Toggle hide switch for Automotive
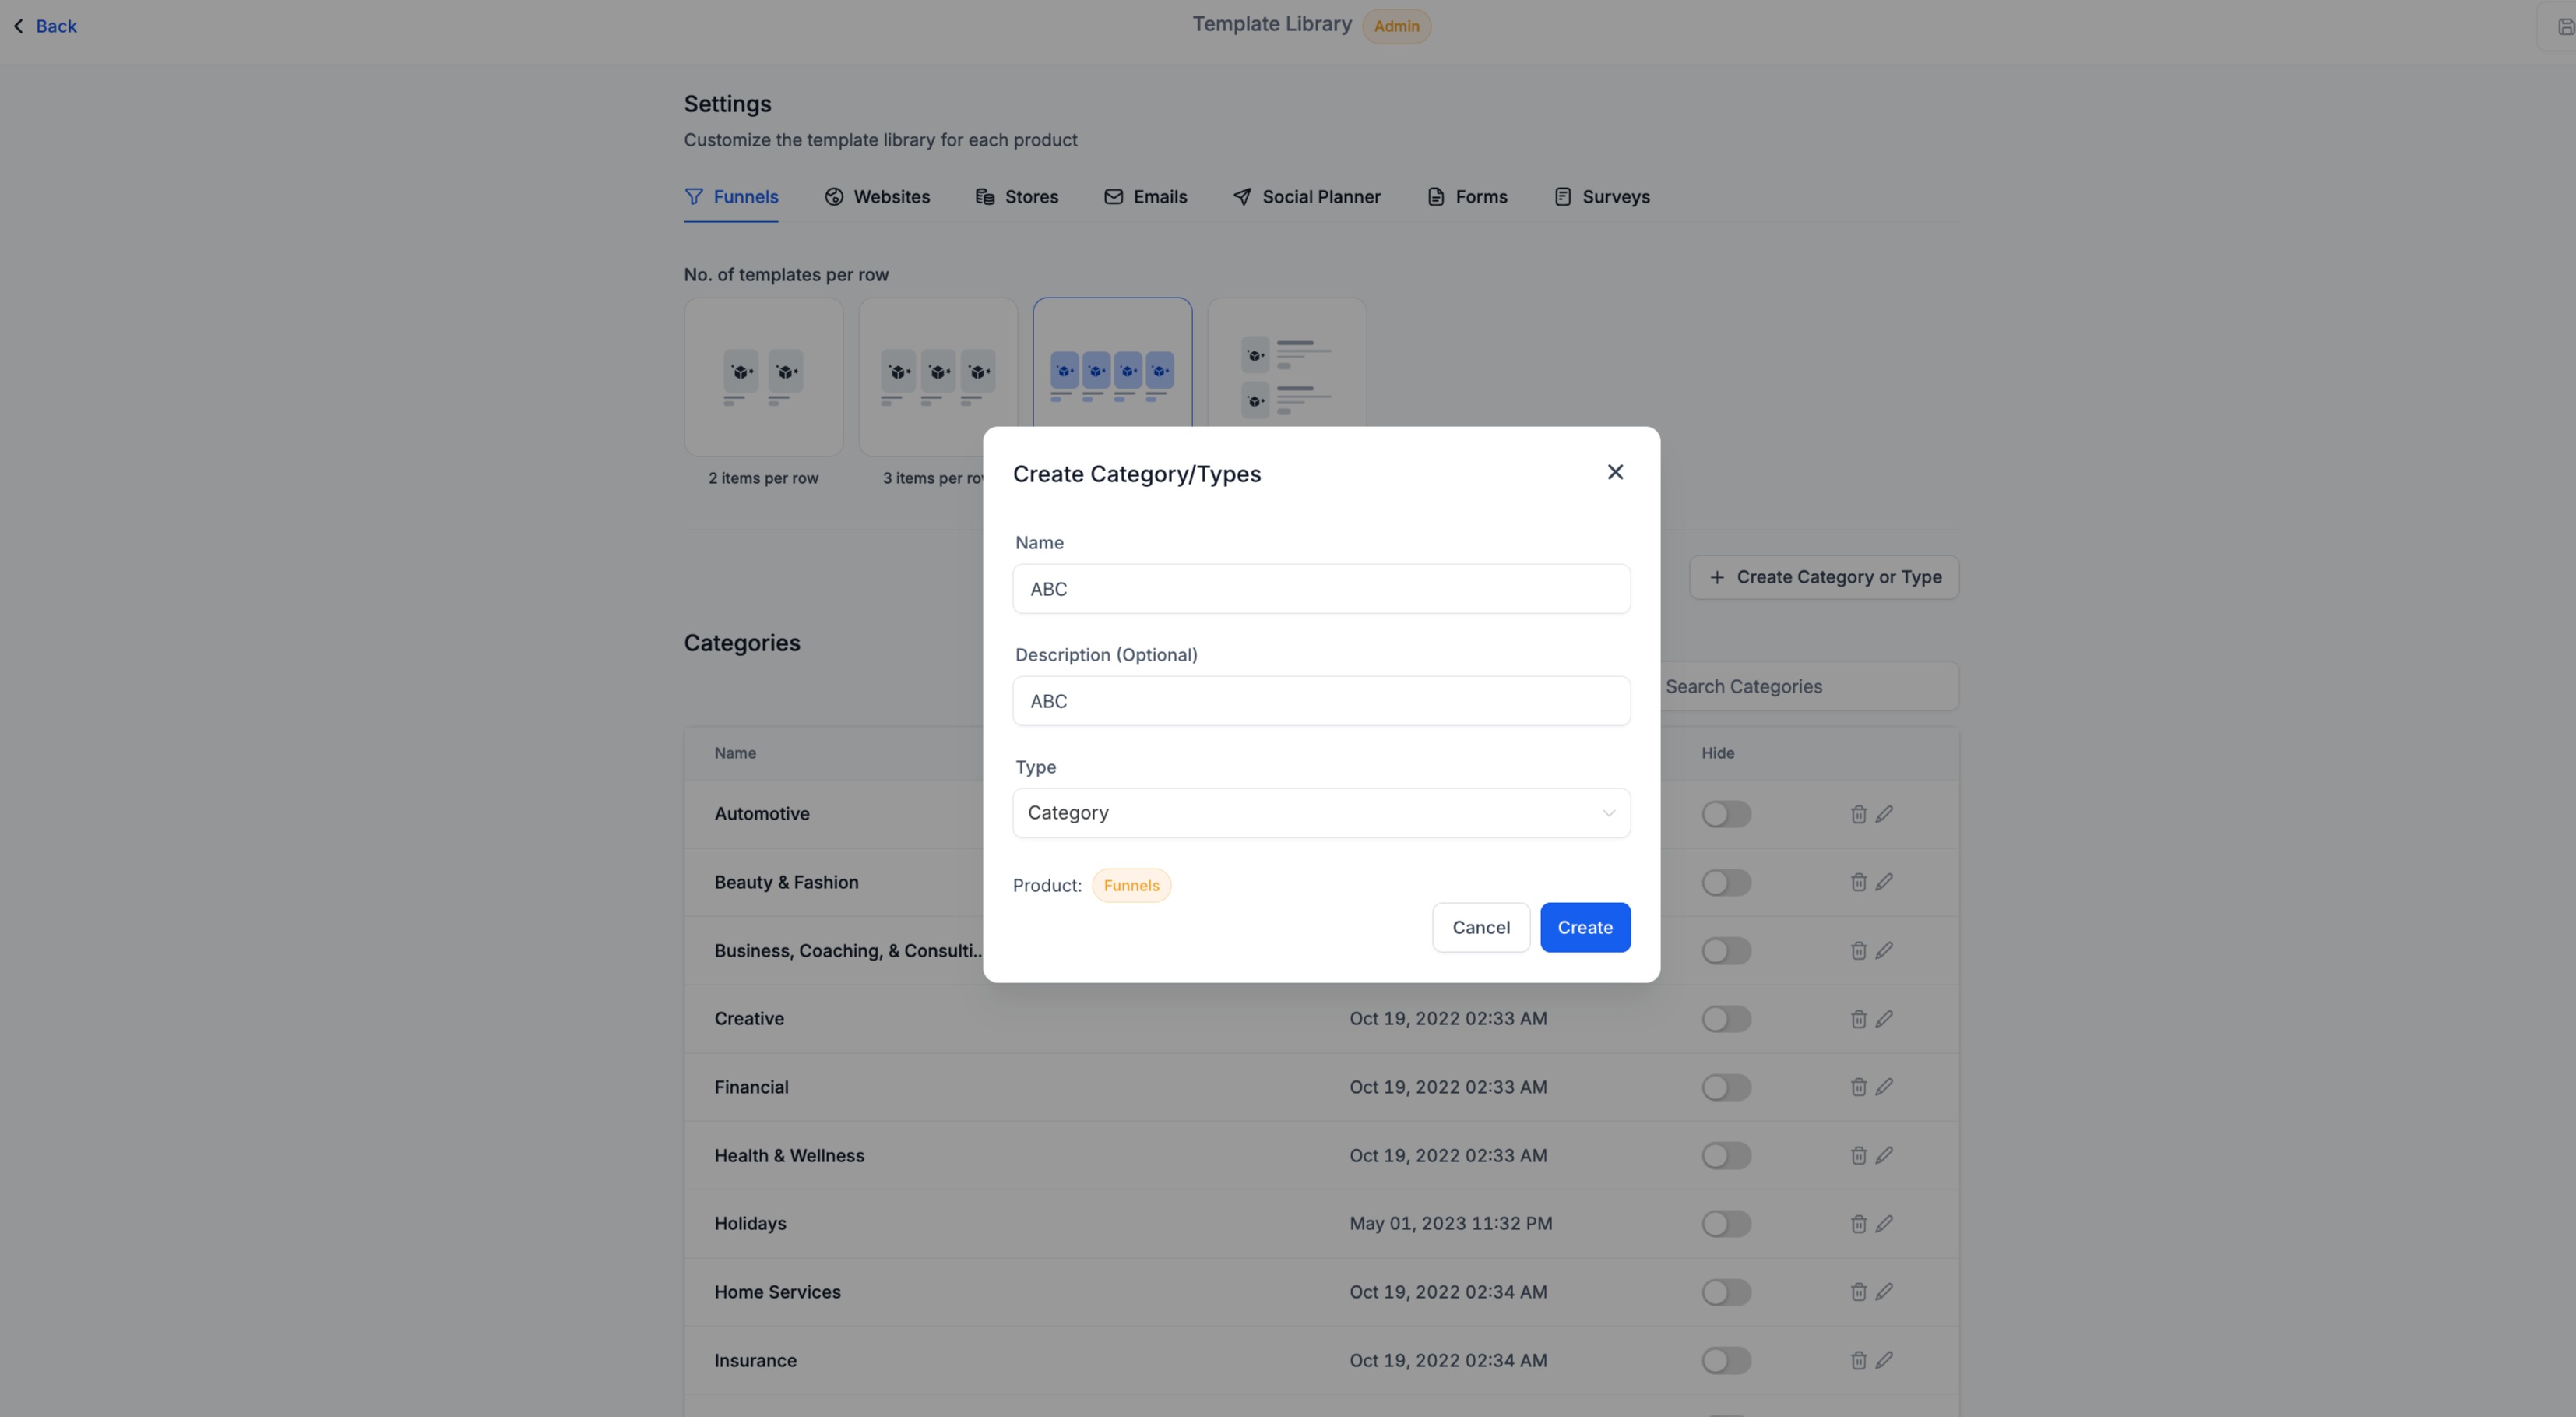The width and height of the screenshot is (2576, 1417). click(x=1726, y=815)
